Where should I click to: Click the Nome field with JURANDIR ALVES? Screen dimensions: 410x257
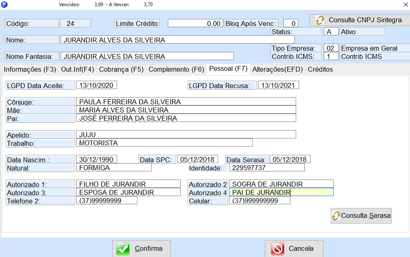click(x=177, y=40)
